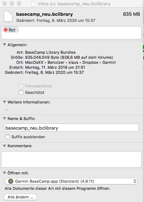Click in the tags field next to Rot

80,33
